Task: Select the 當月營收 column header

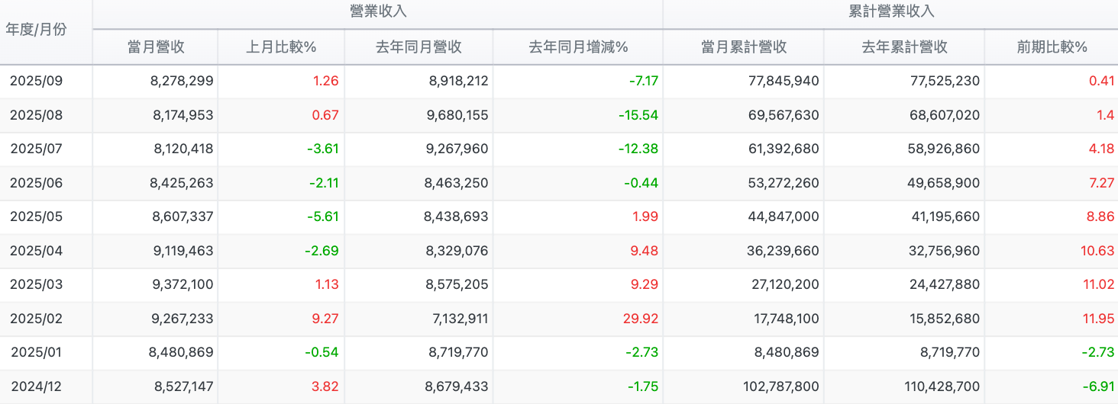Action: [x=156, y=47]
